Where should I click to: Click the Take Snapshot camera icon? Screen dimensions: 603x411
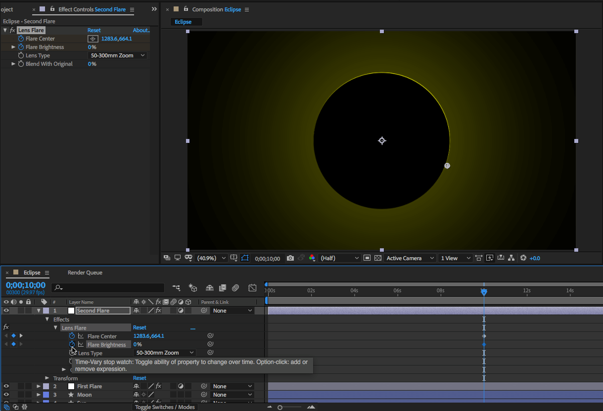tap(290, 258)
